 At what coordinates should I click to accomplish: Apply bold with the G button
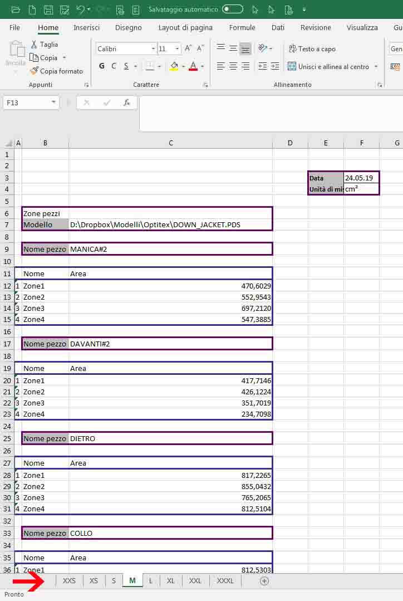(x=102, y=66)
